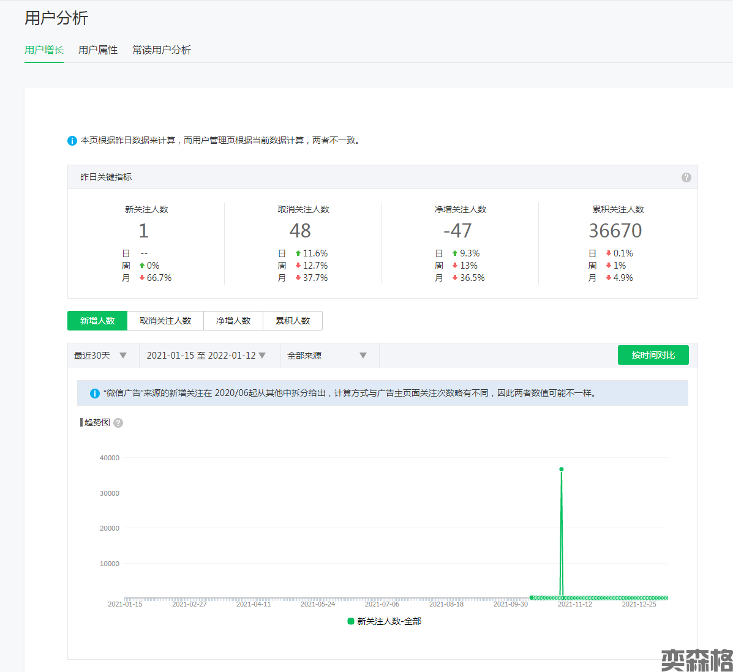This screenshot has height=672, width=733.
Task: Click the 累积关注人数 value 36670
Action: pyautogui.click(x=615, y=231)
